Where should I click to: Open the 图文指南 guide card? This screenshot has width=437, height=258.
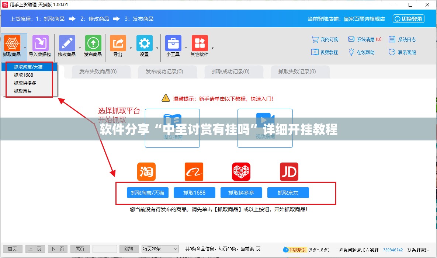tap(173, 128)
